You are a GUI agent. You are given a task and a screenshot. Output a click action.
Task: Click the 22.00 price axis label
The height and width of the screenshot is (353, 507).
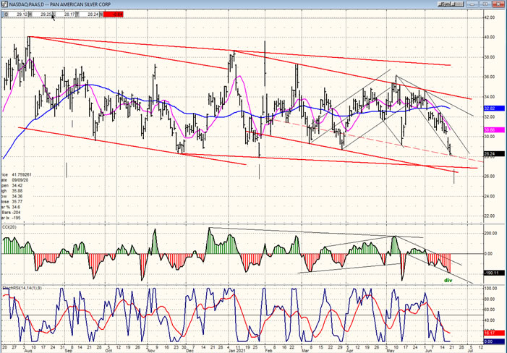point(490,216)
